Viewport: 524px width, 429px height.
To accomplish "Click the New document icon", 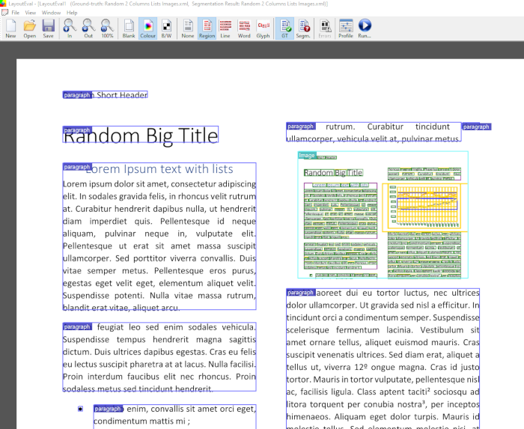I will click(x=10, y=28).
